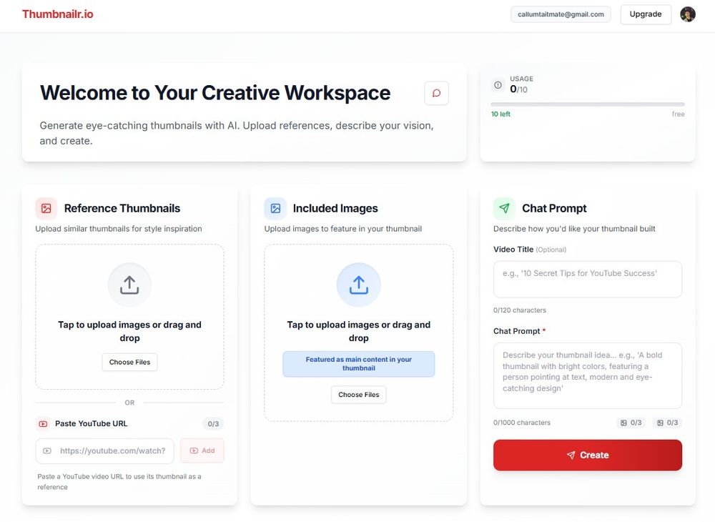Click the YouTube icon beside Paste YouTube URL
This screenshot has width=715, height=522.
coord(43,423)
